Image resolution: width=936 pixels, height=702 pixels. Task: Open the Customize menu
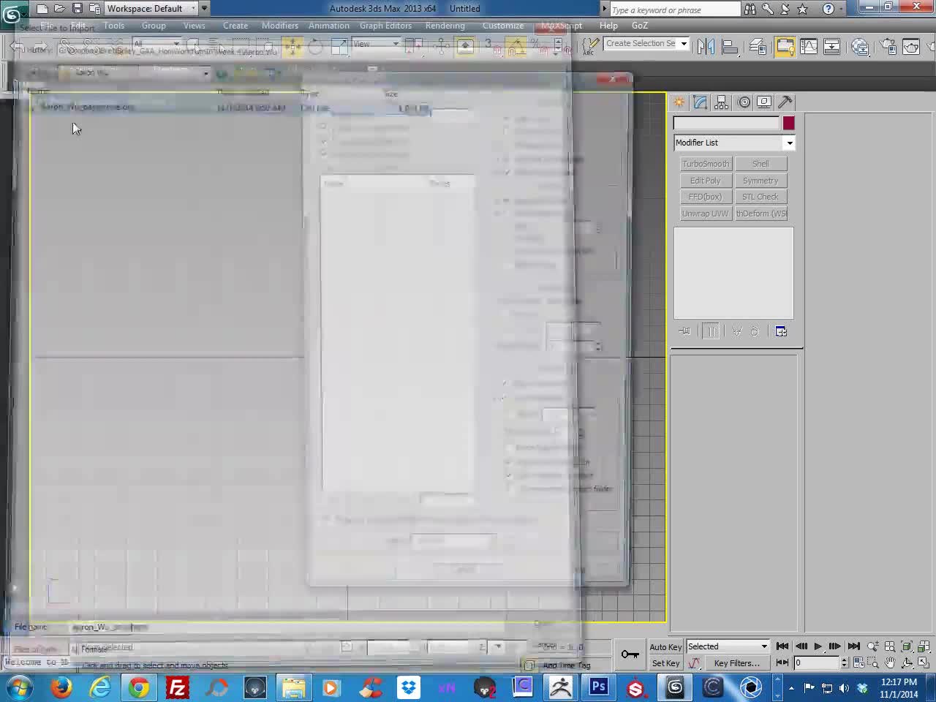pos(503,26)
